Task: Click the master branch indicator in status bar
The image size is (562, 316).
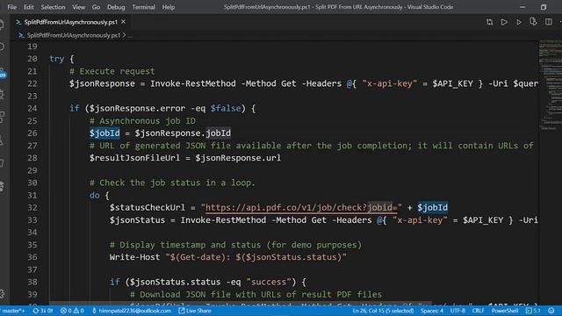Action: pyautogui.click(x=14, y=311)
